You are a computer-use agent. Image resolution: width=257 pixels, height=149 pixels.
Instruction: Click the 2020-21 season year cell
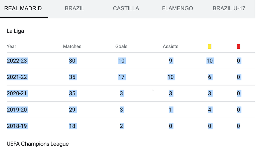17,93
